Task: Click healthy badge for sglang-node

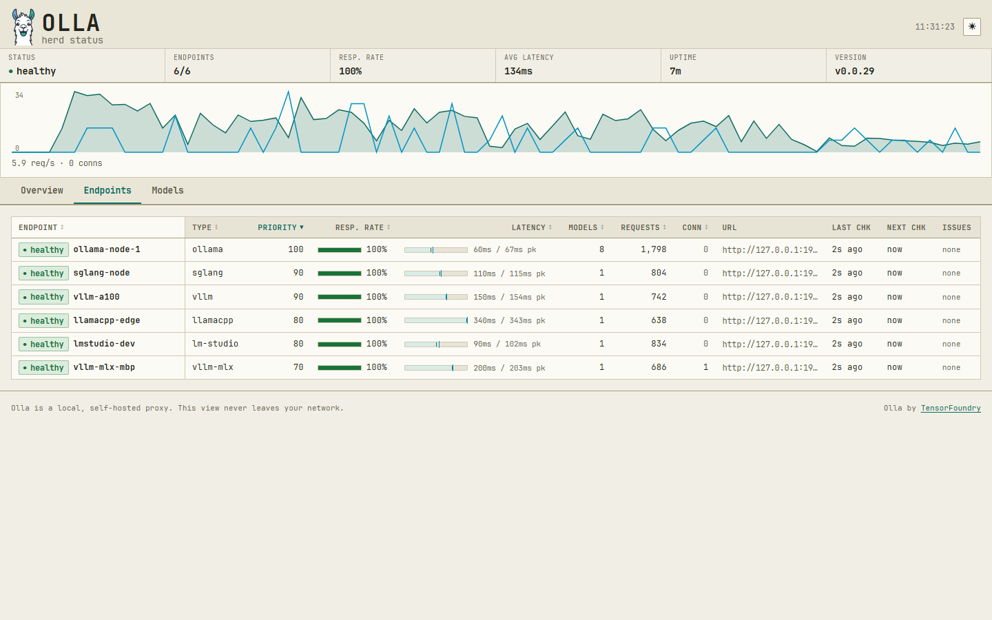Action: pyautogui.click(x=43, y=273)
